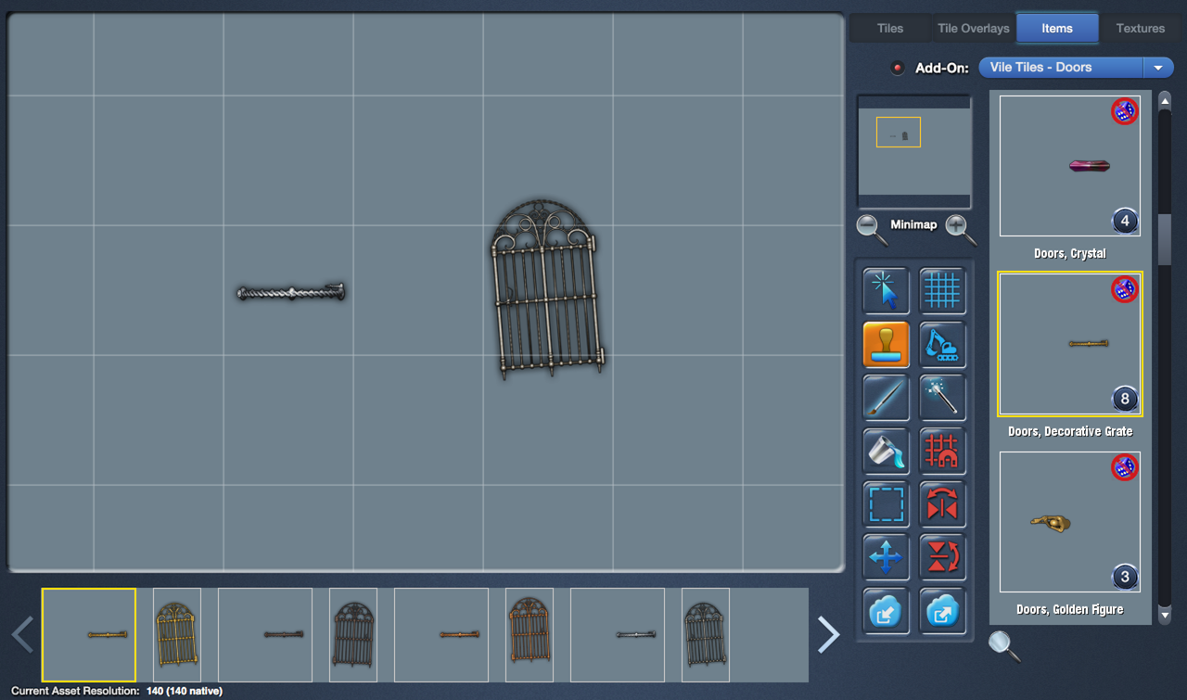
Task: Toggle random dice icon on Doors, Decorative Grate
Action: pos(1125,289)
